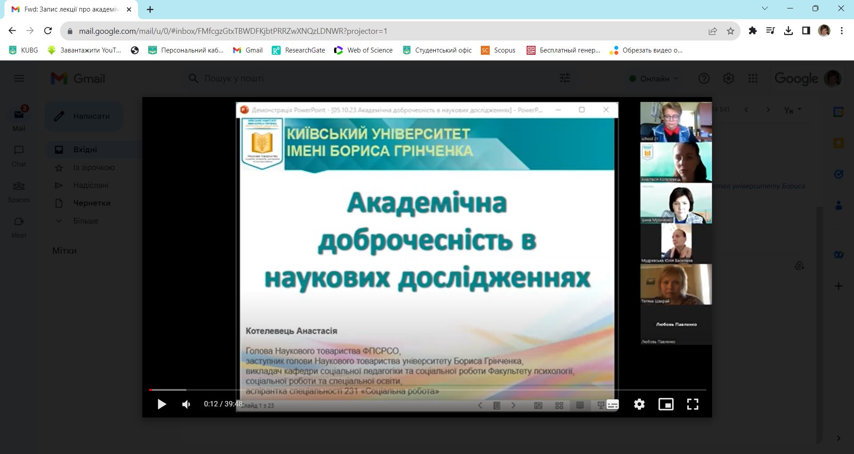Open the Чернетки drafts folder
This screenshot has height=454, width=854.
(x=92, y=203)
